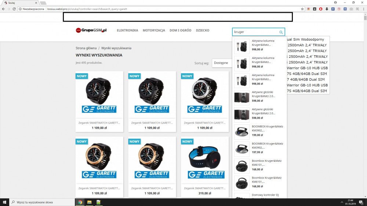The width and height of the screenshot is (367, 206).
Task: Open the MOTORYZACJA menu
Action: click(154, 30)
